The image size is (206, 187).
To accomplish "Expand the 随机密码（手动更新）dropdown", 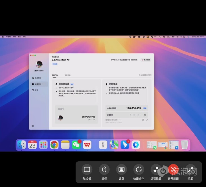I will (x=113, y=120).
